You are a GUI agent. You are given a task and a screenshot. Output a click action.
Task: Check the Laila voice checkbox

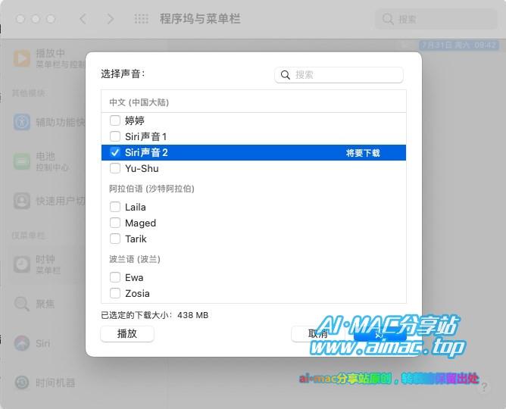coord(115,207)
